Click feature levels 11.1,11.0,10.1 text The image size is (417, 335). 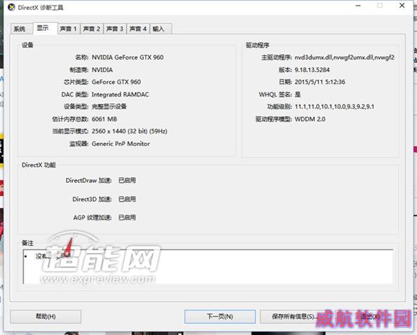[x=334, y=106]
